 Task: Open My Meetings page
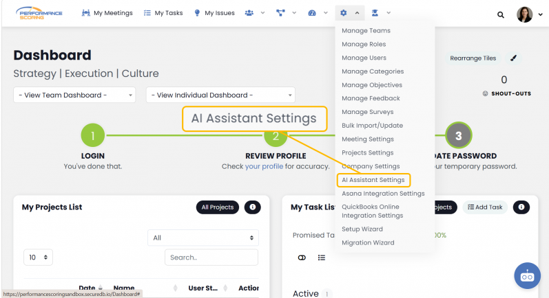pos(107,13)
